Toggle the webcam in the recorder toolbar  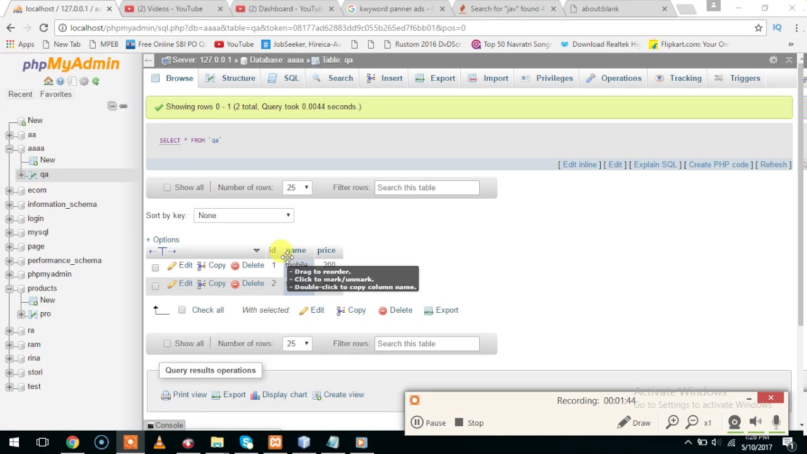tap(734, 422)
